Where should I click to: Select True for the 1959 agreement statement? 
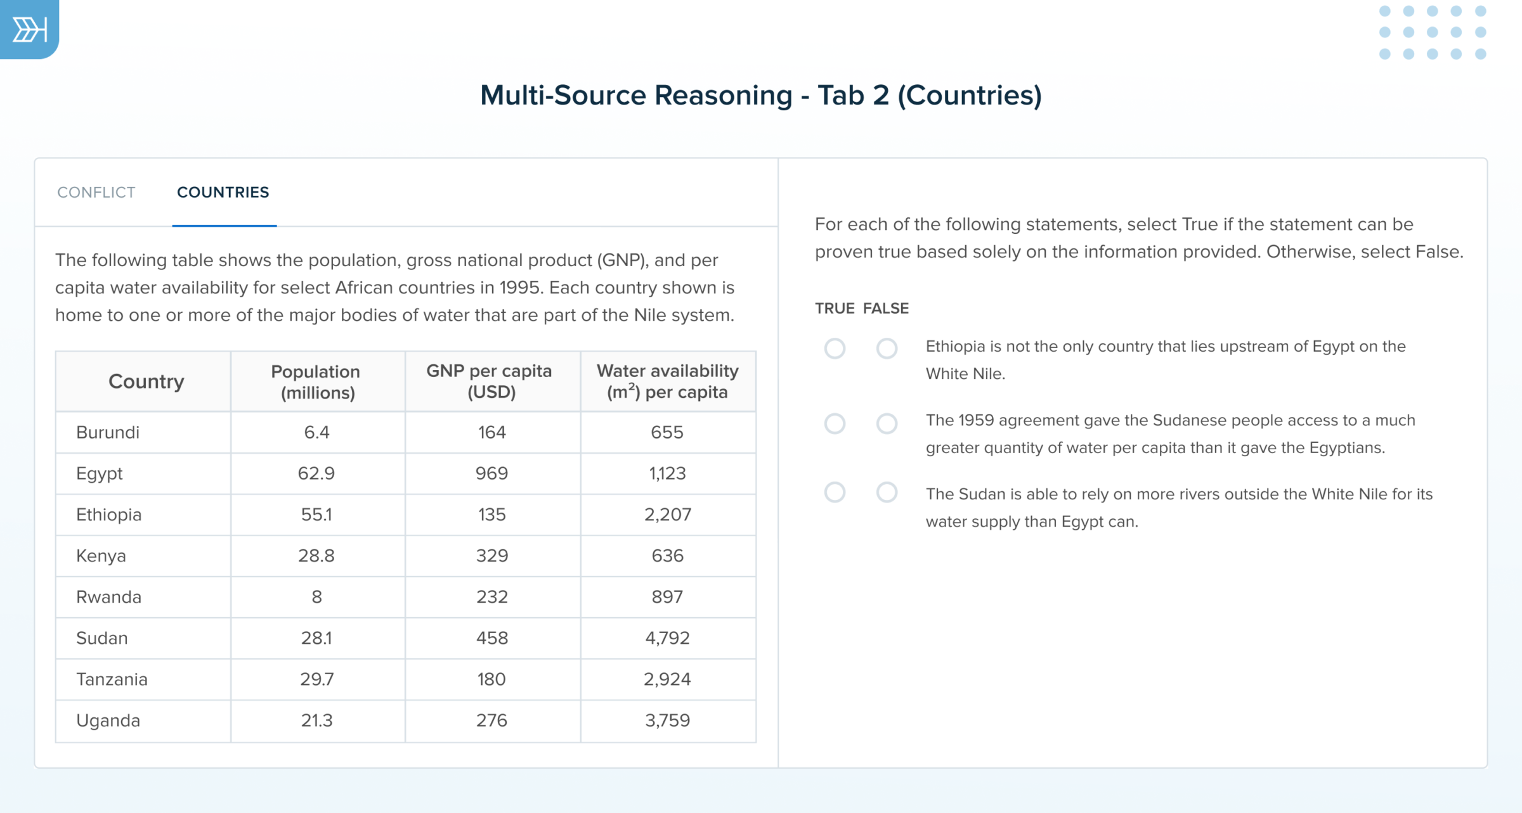[836, 422]
